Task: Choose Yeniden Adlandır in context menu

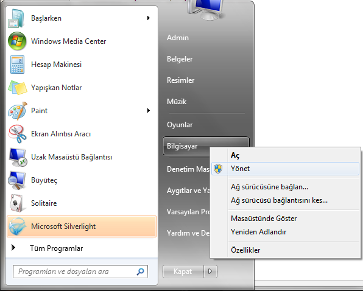Action: point(285,232)
